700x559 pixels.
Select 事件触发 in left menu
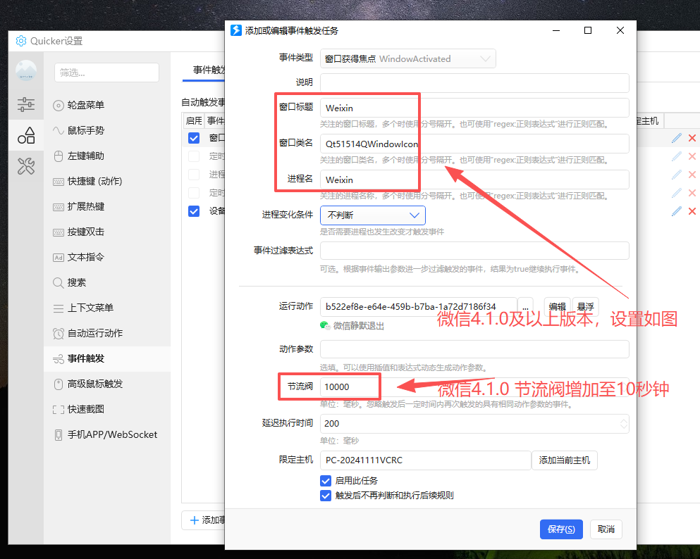tap(107, 359)
